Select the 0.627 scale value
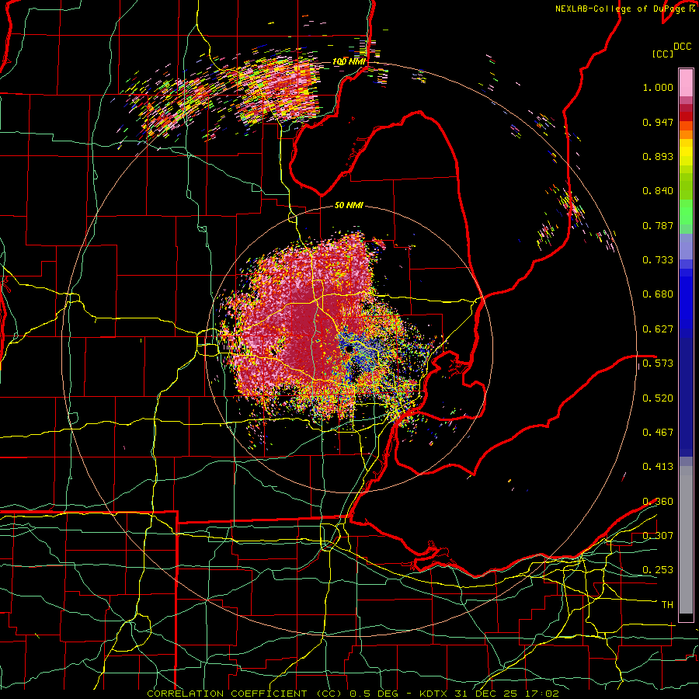Viewport: 699px width, 699px height. pyautogui.click(x=658, y=329)
